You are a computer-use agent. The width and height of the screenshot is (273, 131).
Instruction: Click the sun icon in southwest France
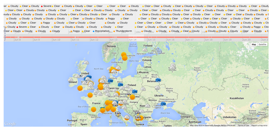pos(94,110)
